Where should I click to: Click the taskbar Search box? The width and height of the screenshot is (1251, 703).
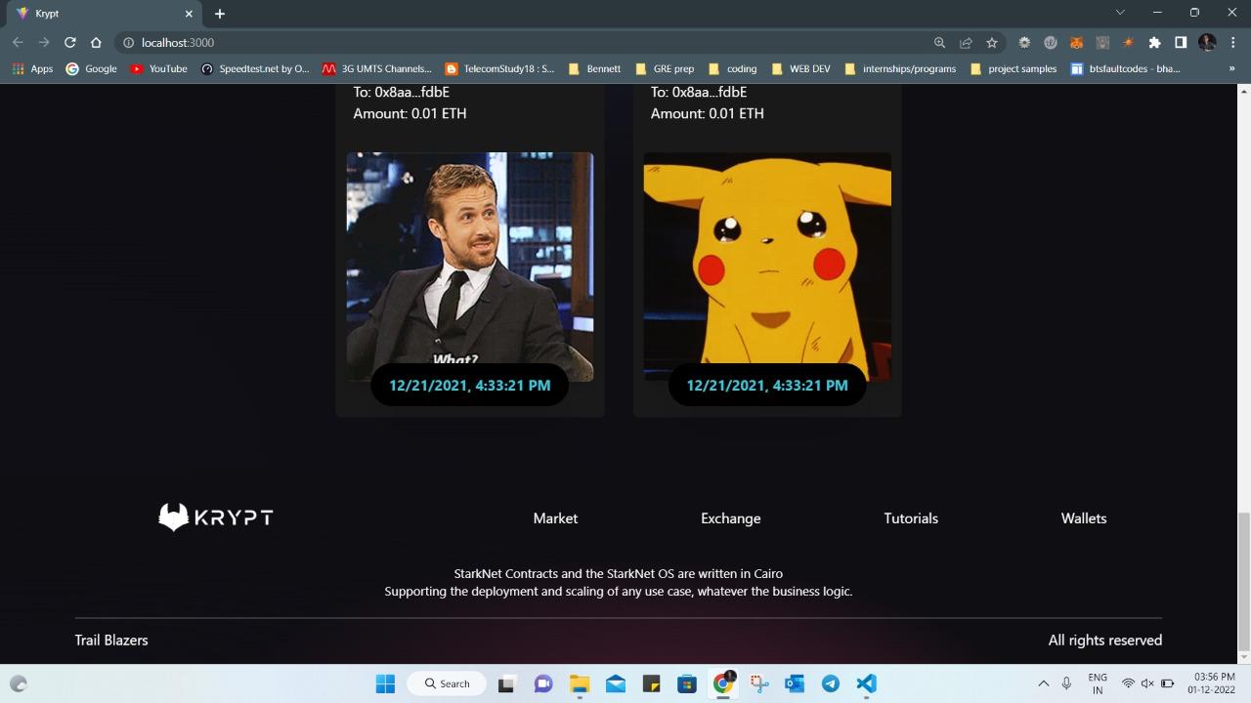pyautogui.click(x=448, y=683)
